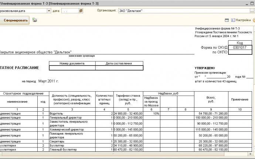The image size is (255, 159).
Task: Click the 68 220,00 - 97 800,00 total cell
Action: coord(211,145)
